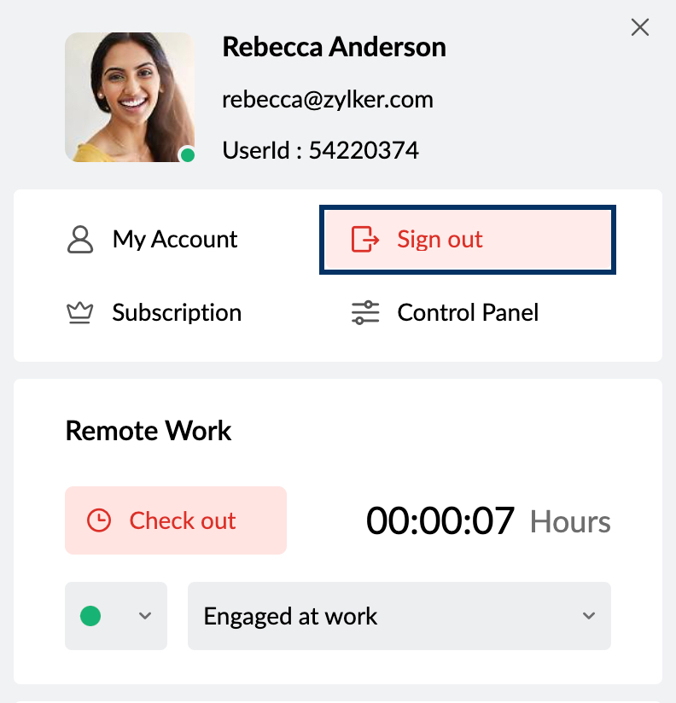Click the green online status dot on the photo

point(188,154)
